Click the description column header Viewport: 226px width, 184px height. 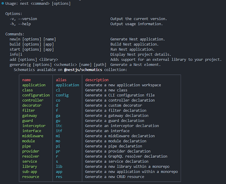pos(97,80)
